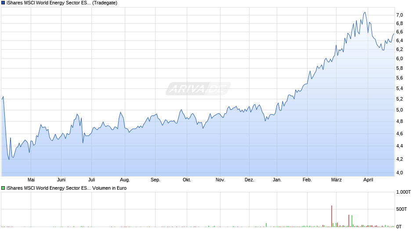Click the 'Sep.' month label
Screen dimensions: 413x231
coord(156,180)
